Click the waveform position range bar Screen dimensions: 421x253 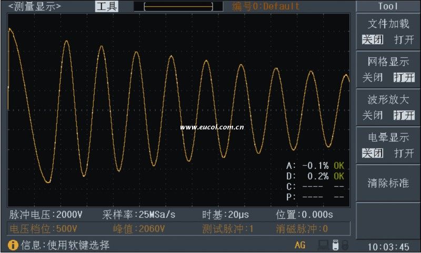click(x=178, y=6)
